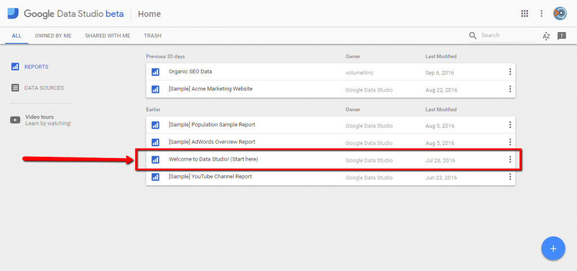Click the search magnifier icon

pos(473,35)
